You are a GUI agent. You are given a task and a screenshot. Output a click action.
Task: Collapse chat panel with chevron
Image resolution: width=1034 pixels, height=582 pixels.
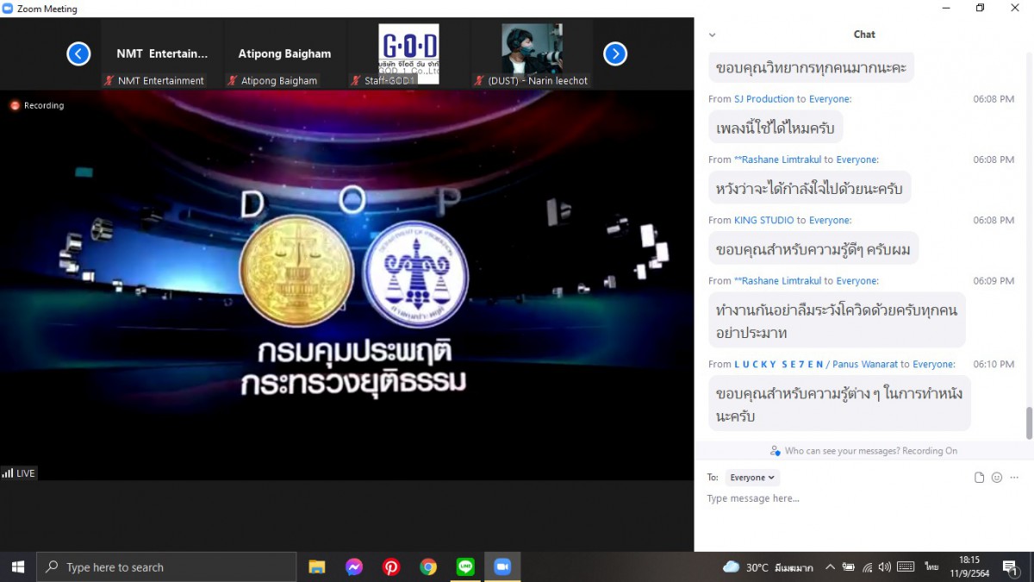[x=712, y=35]
